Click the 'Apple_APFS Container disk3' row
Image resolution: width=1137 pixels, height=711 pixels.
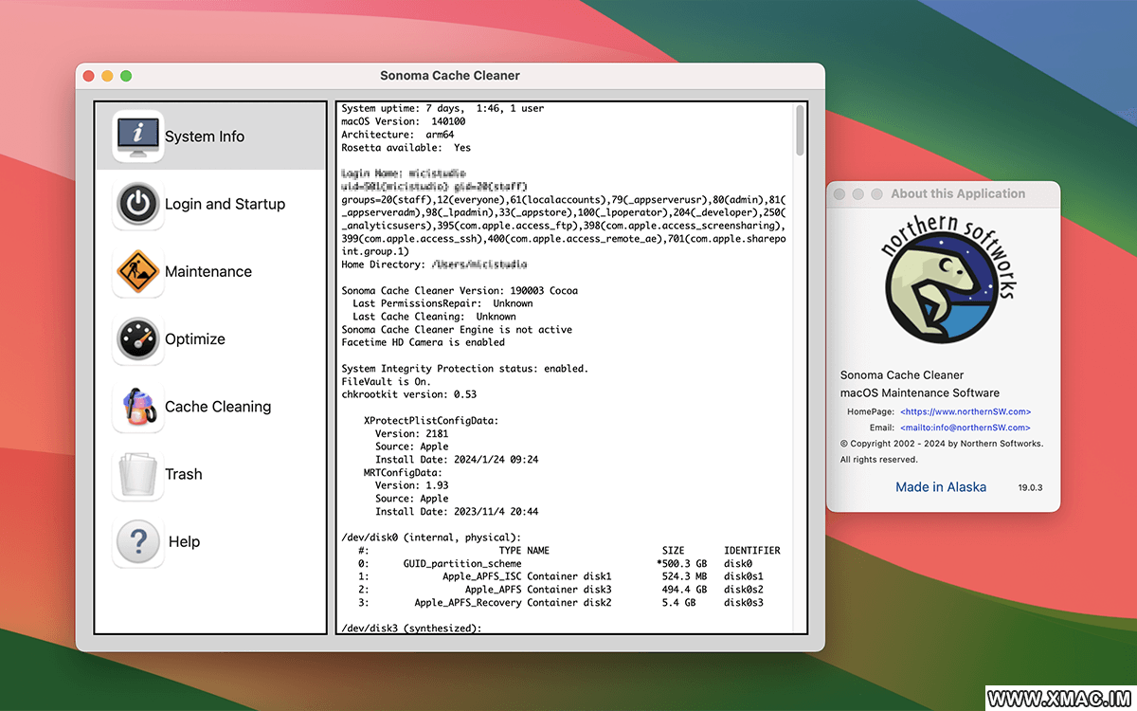(x=561, y=590)
